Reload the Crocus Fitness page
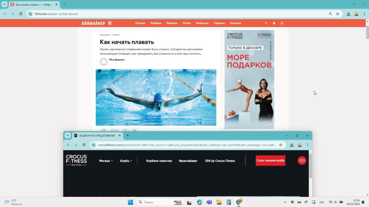Image resolution: width=369 pixels, height=207 pixels. point(84,145)
